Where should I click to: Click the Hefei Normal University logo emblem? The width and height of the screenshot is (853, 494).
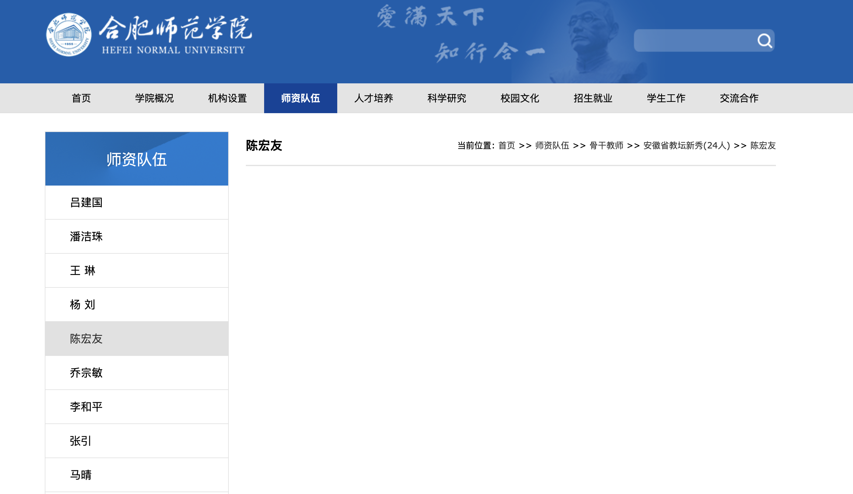69,35
